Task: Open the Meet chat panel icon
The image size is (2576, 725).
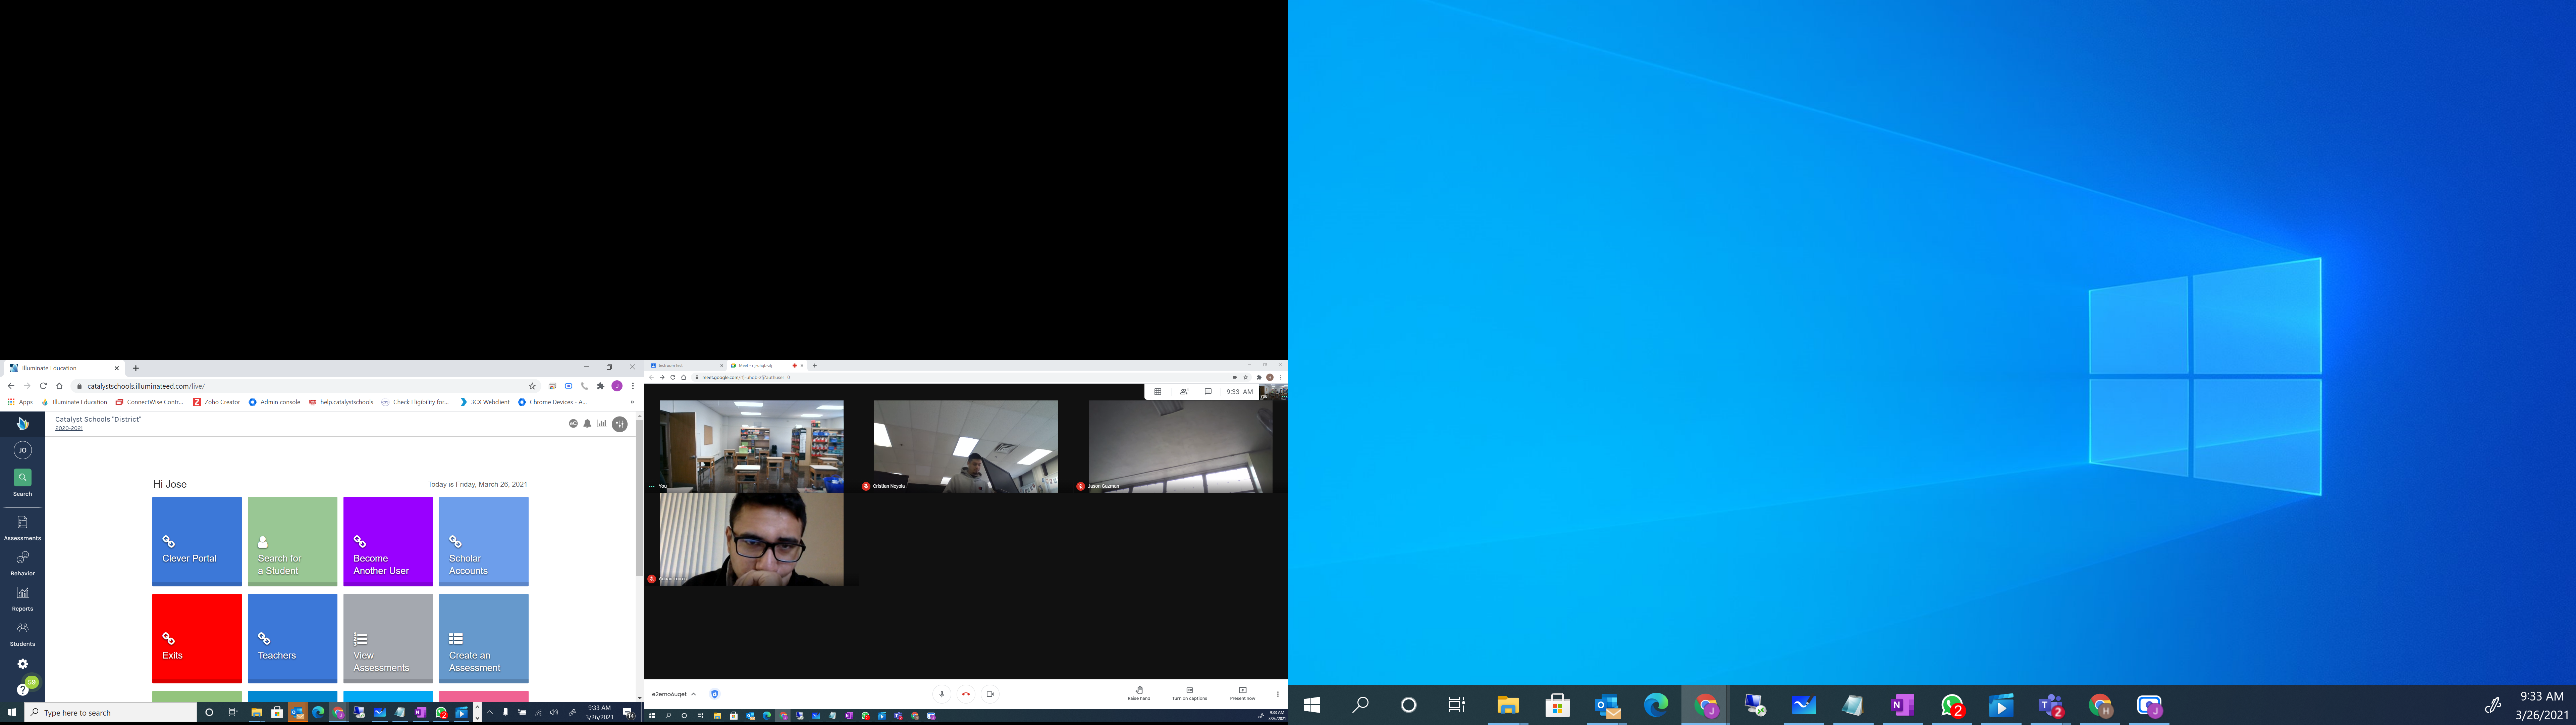Action: (x=1208, y=392)
